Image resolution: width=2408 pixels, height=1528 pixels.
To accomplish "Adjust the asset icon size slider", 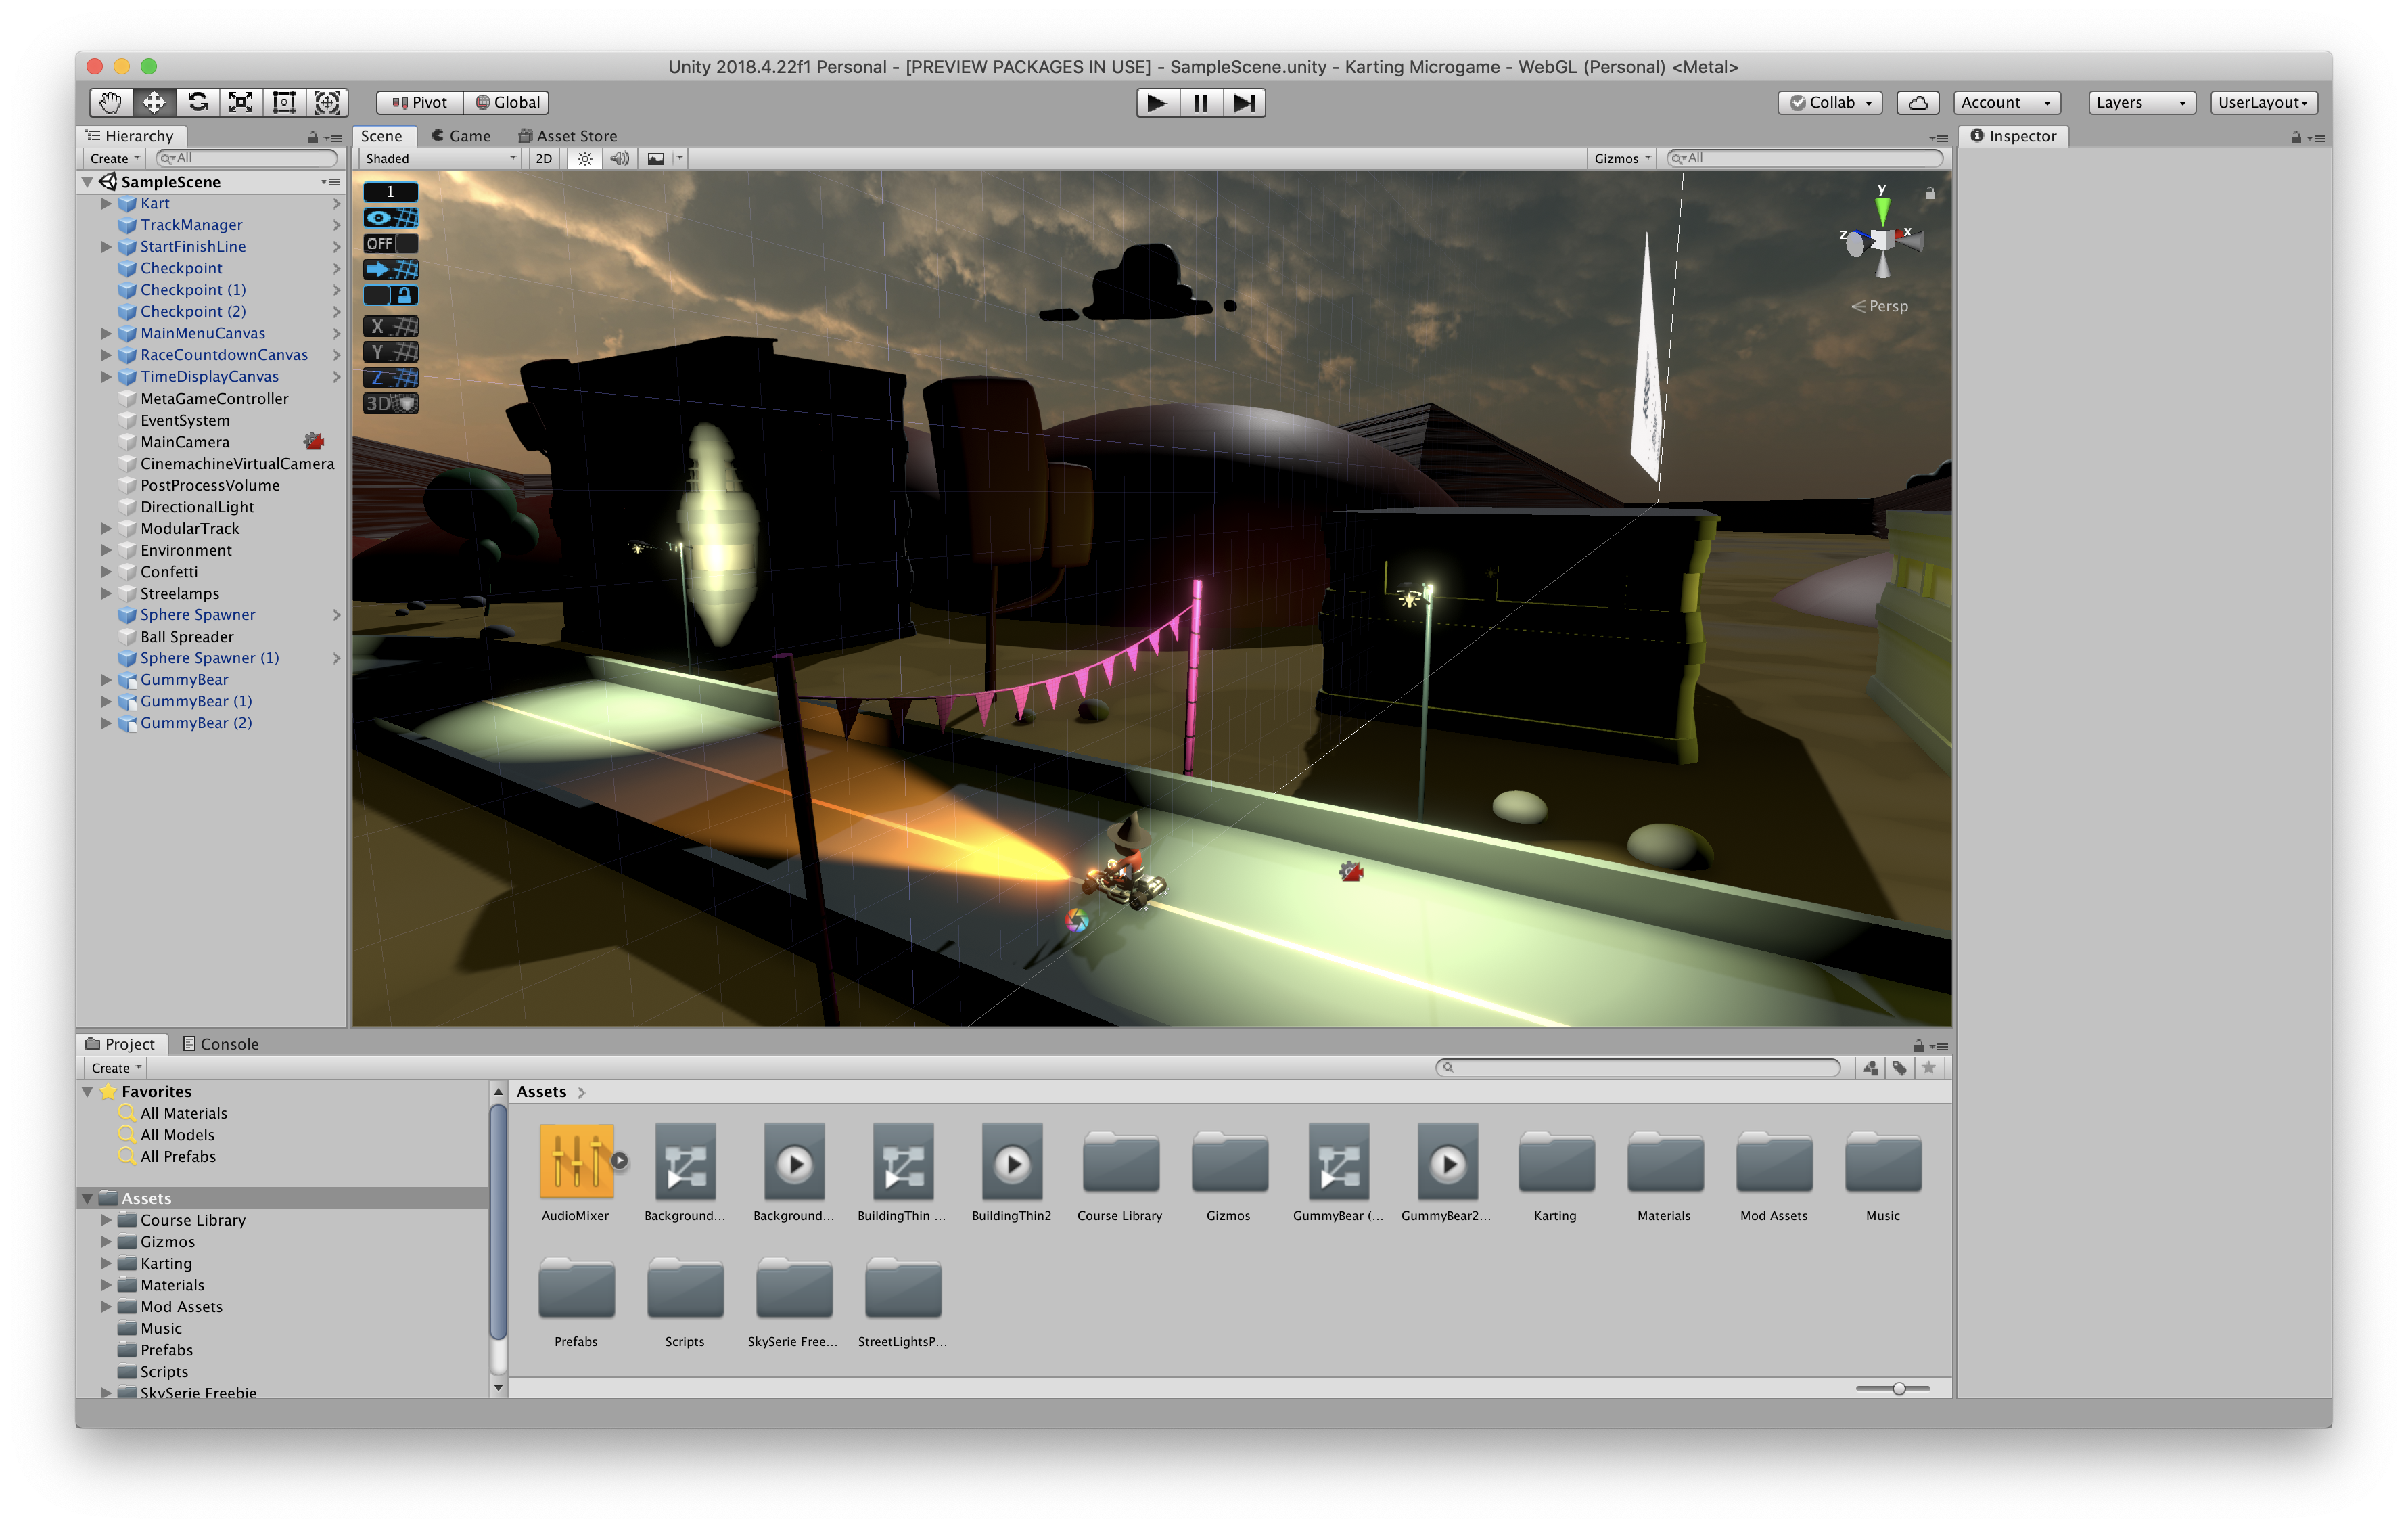I will pyautogui.click(x=1897, y=1388).
